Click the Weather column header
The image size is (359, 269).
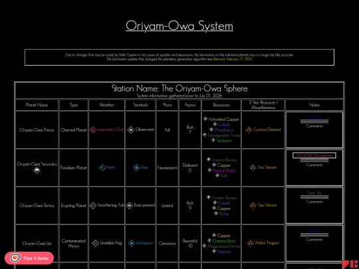point(106,105)
